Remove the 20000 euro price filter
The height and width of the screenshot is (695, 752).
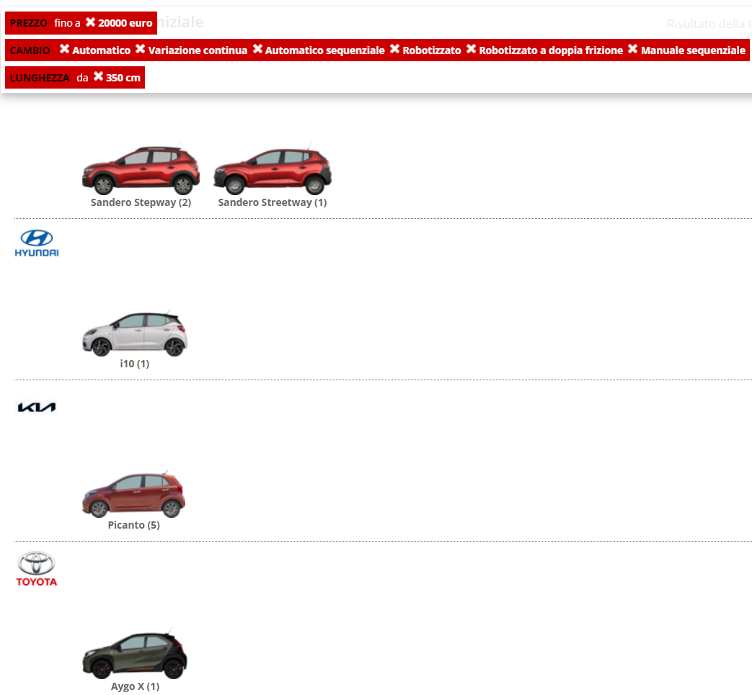90,22
